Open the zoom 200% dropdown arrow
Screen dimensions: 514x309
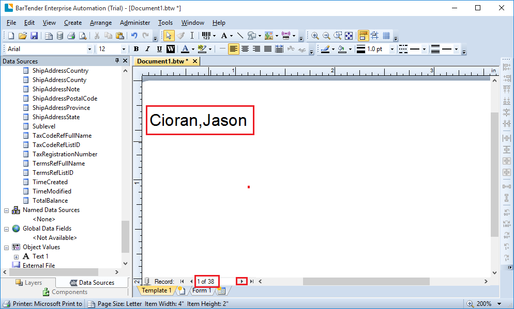(x=500, y=304)
